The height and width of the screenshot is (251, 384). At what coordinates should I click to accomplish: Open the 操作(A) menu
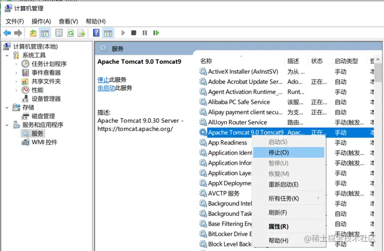click(41, 21)
